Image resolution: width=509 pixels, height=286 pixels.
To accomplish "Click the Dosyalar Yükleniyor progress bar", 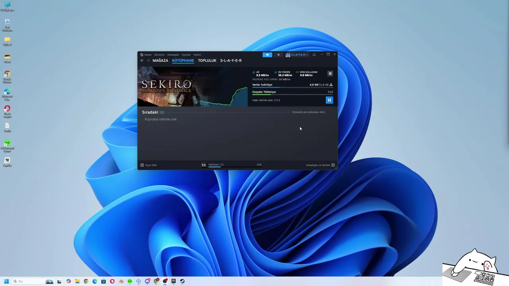I will [x=292, y=95].
